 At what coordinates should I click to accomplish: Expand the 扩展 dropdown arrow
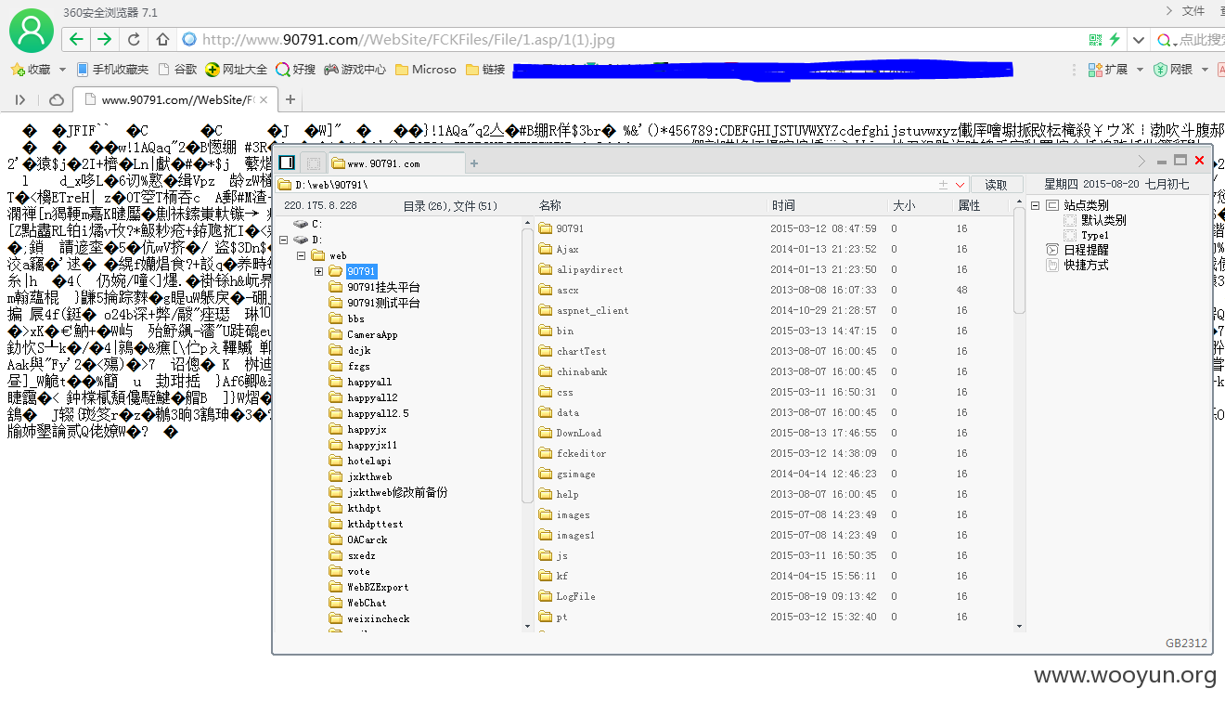[1139, 70]
